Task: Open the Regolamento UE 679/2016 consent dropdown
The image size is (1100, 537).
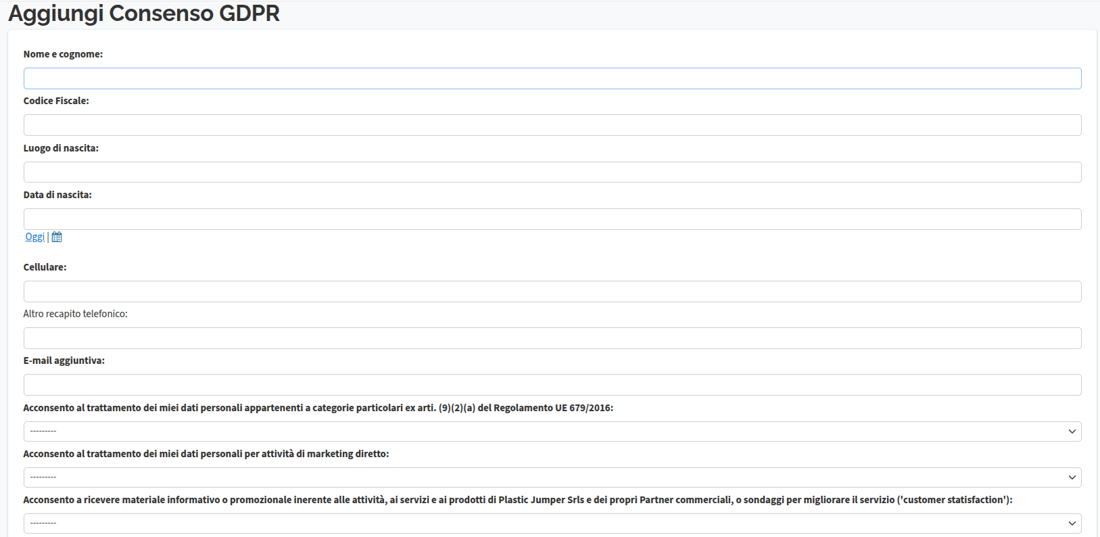Action: tap(552, 431)
